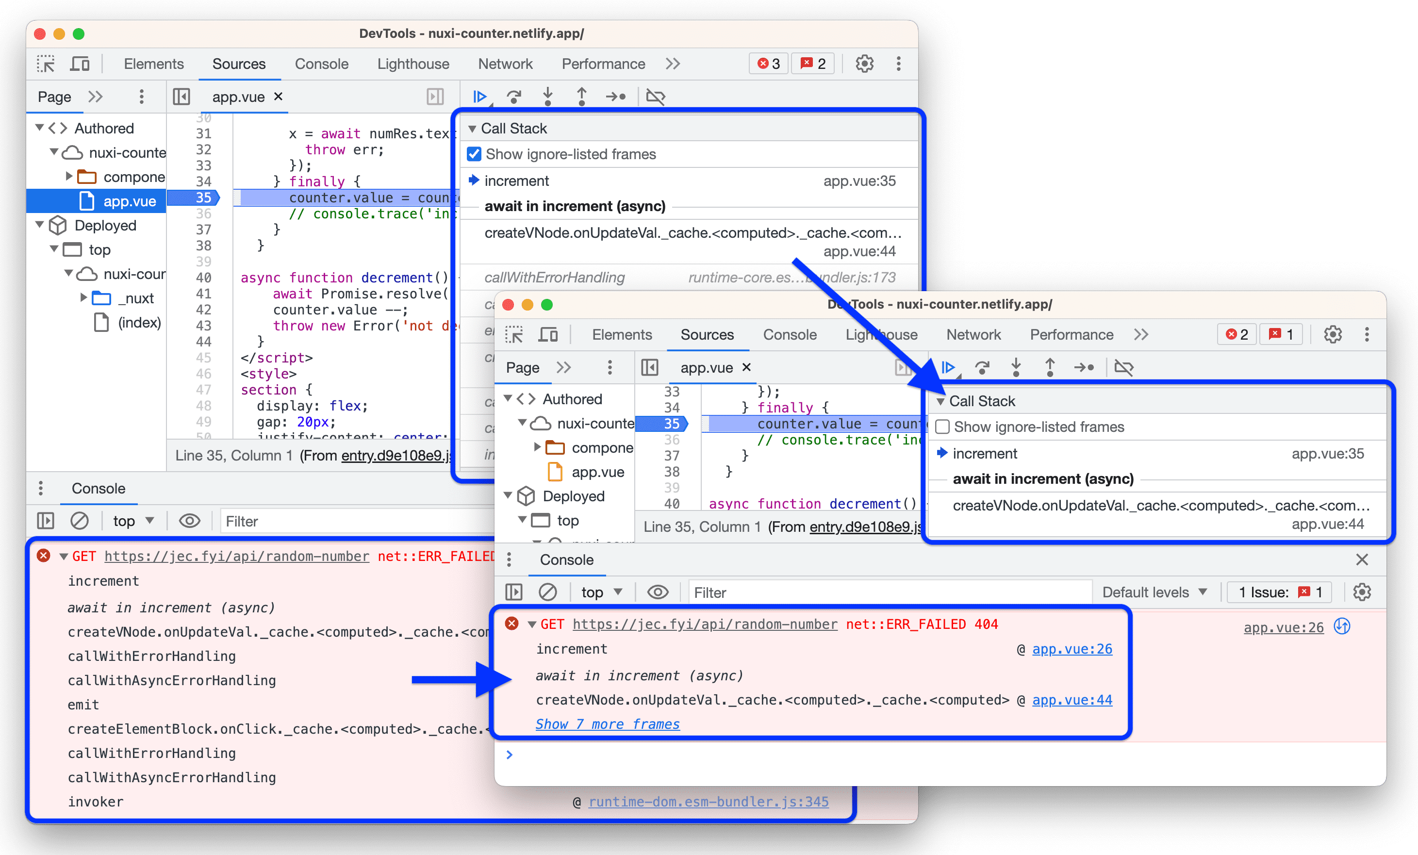Screen dimensions: 1418x855
Task: Click the resume script execution button
Action: click(481, 96)
